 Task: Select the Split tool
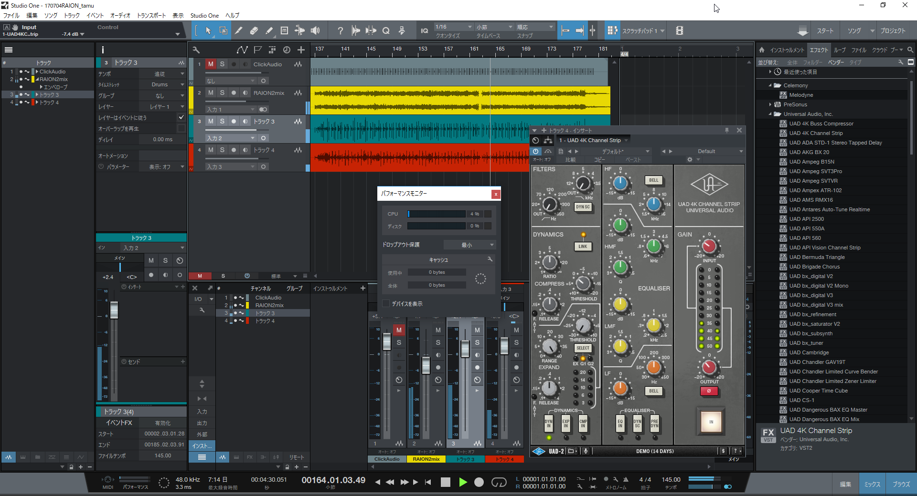(x=238, y=31)
